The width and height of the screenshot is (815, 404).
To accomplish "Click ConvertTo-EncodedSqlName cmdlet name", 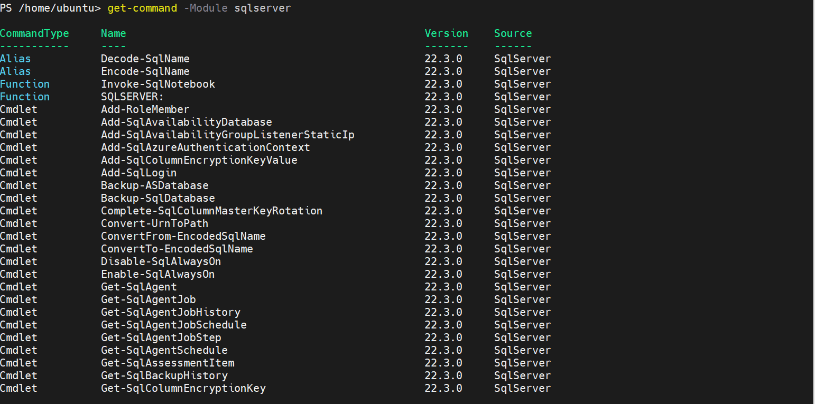I will click(x=177, y=249).
